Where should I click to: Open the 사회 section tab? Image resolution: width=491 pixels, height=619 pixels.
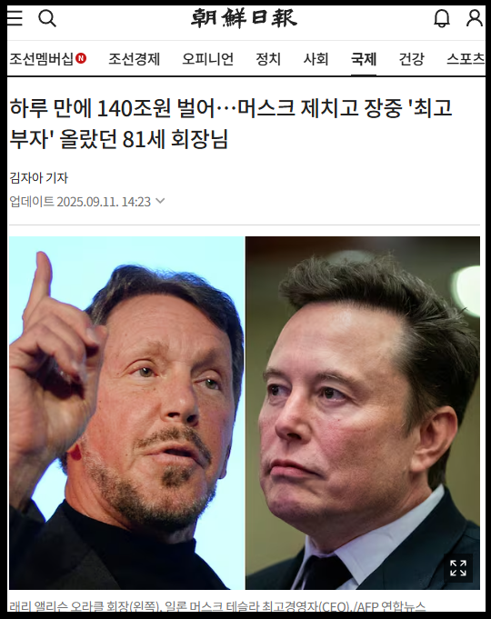[316, 59]
